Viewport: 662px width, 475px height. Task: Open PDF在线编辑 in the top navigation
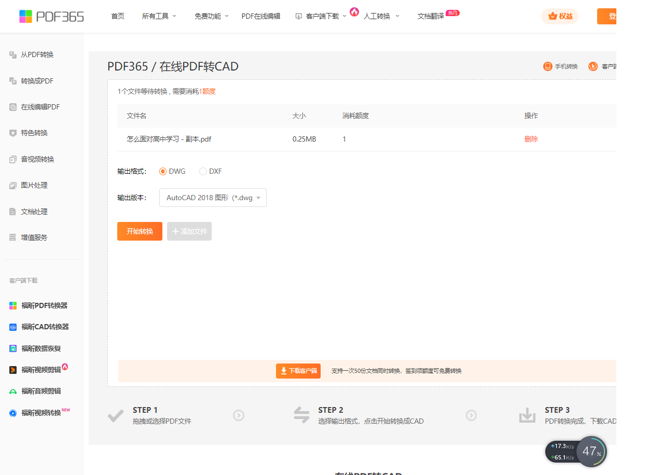[261, 16]
